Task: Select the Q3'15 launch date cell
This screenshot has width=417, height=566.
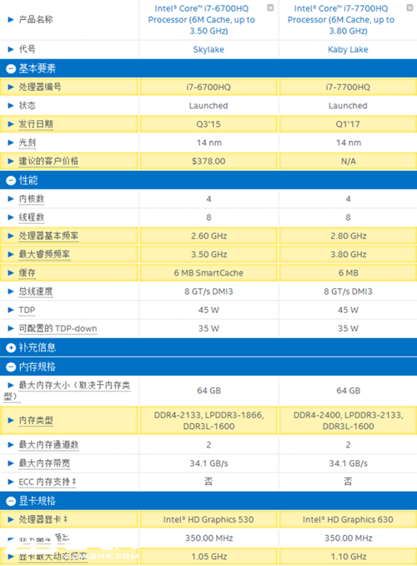Action: point(208,124)
